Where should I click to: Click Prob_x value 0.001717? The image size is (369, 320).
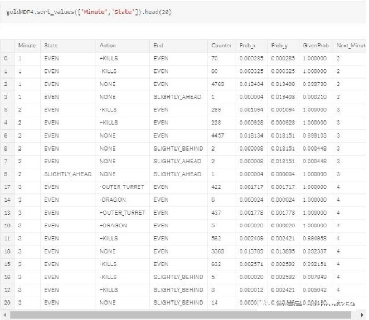(251, 187)
